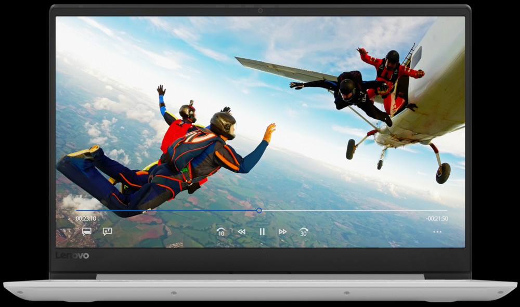Image resolution: width=520 pixels, height=307 pixels.
Task: Click the remaining time -00:21:50 label
Action: 437,219
